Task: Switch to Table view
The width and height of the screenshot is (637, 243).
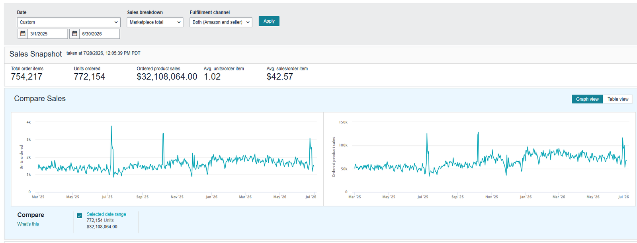Action: coord(618,99)
